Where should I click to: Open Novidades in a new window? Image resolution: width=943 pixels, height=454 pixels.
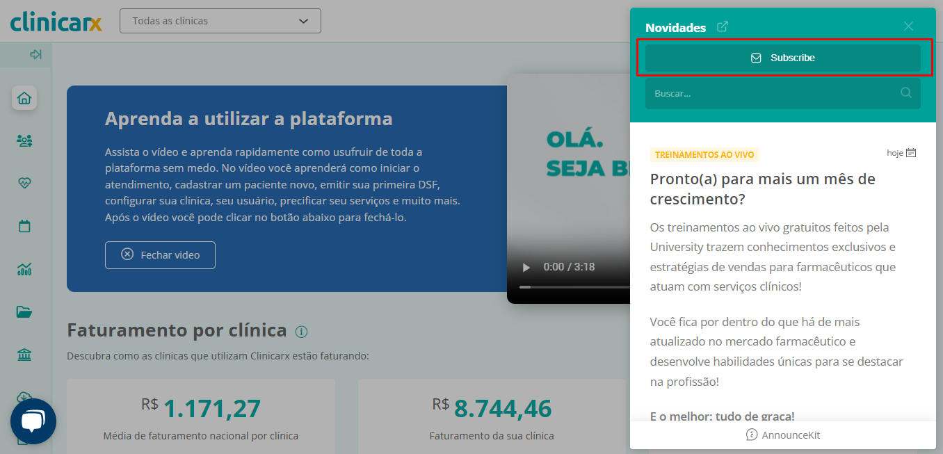point(723,26)
